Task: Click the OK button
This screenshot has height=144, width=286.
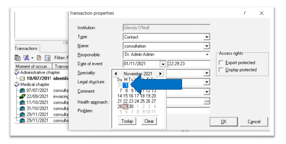Action: [x=223, y=122]
